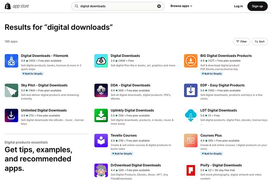Open the Pixify red app icon

click(191, 171)
